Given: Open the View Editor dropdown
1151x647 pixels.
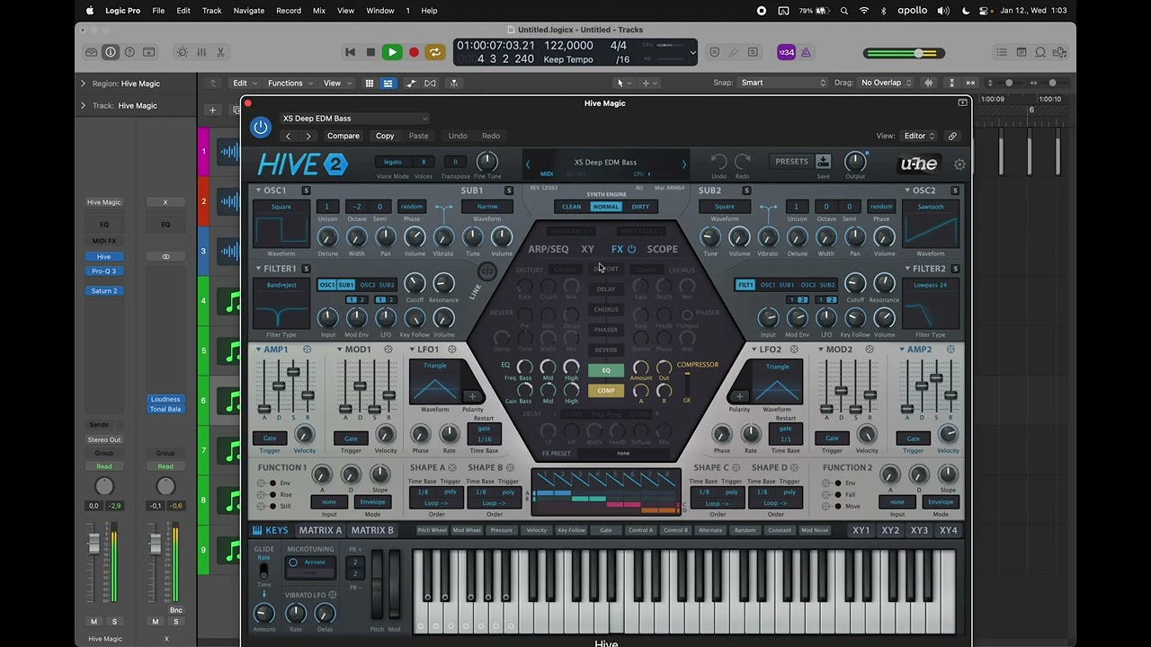Looking at the screenshot, I should point(919,136).
